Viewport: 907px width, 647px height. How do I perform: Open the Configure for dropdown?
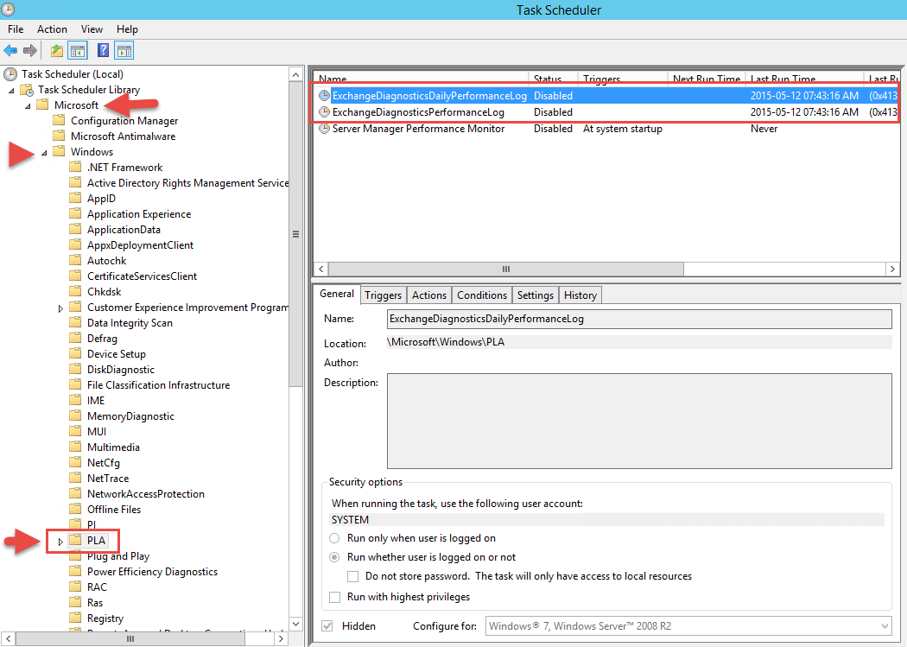[883, 625]
